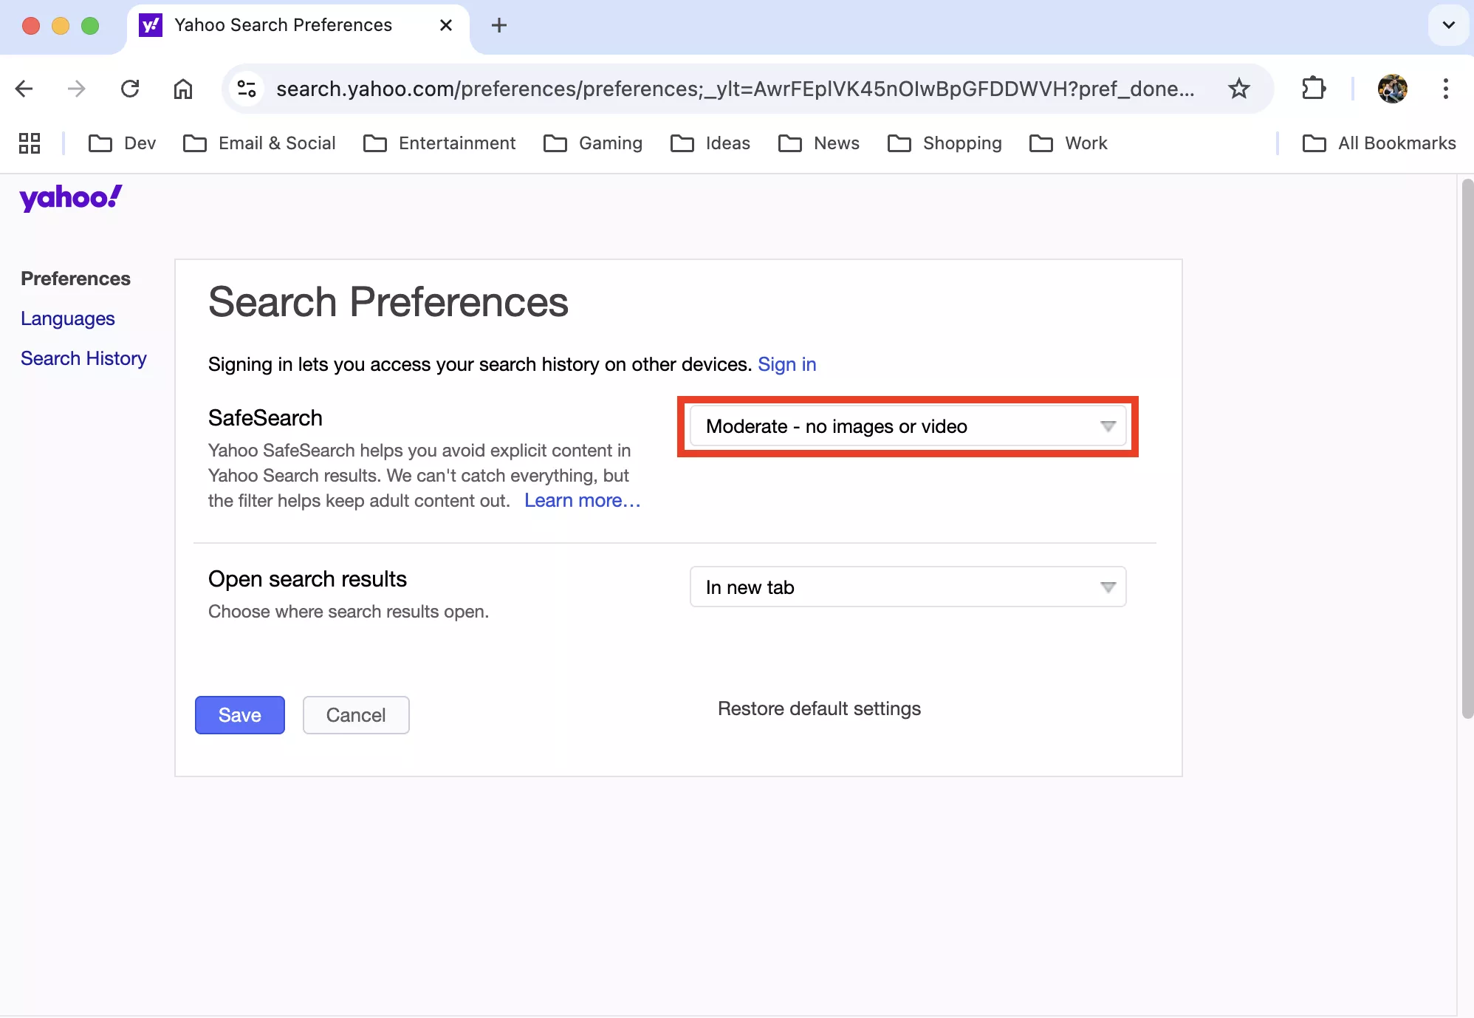Bookmark this page with star icon
This screenshot has width=1474, height=1018.
(1238, 89)
